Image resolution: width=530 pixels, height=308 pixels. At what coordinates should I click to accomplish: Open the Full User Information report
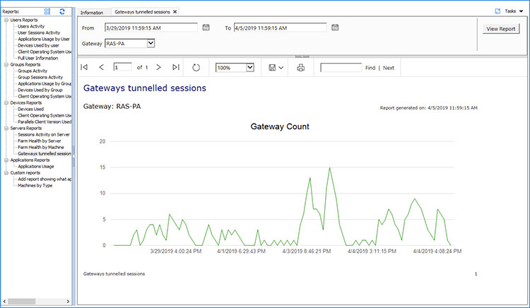[x=38, y=58]
